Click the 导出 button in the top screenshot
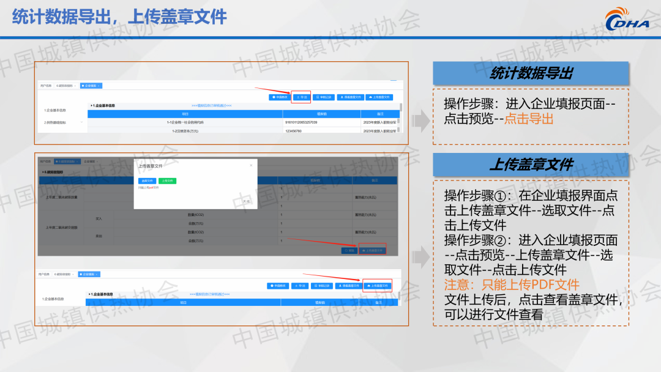 301,97
